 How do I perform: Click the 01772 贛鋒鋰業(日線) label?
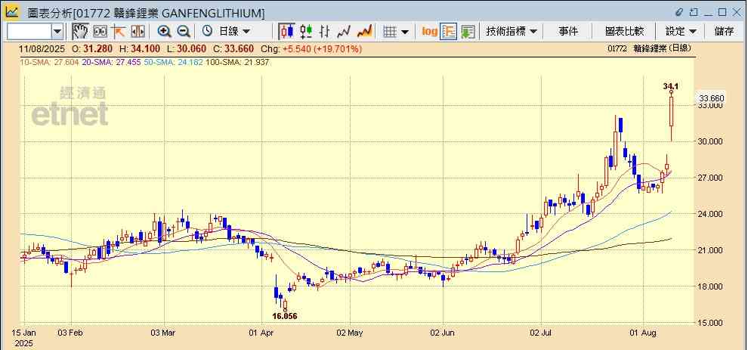point(649,48)
